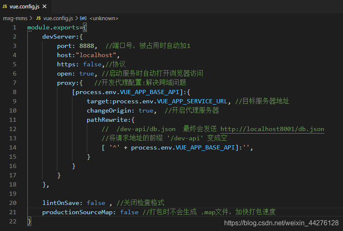Click the '/dev-api' text in line 13 comment
The height and width of the screenshot is (231, 343).
(185, 138)
